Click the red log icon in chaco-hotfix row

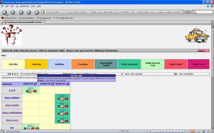[66, 106]
